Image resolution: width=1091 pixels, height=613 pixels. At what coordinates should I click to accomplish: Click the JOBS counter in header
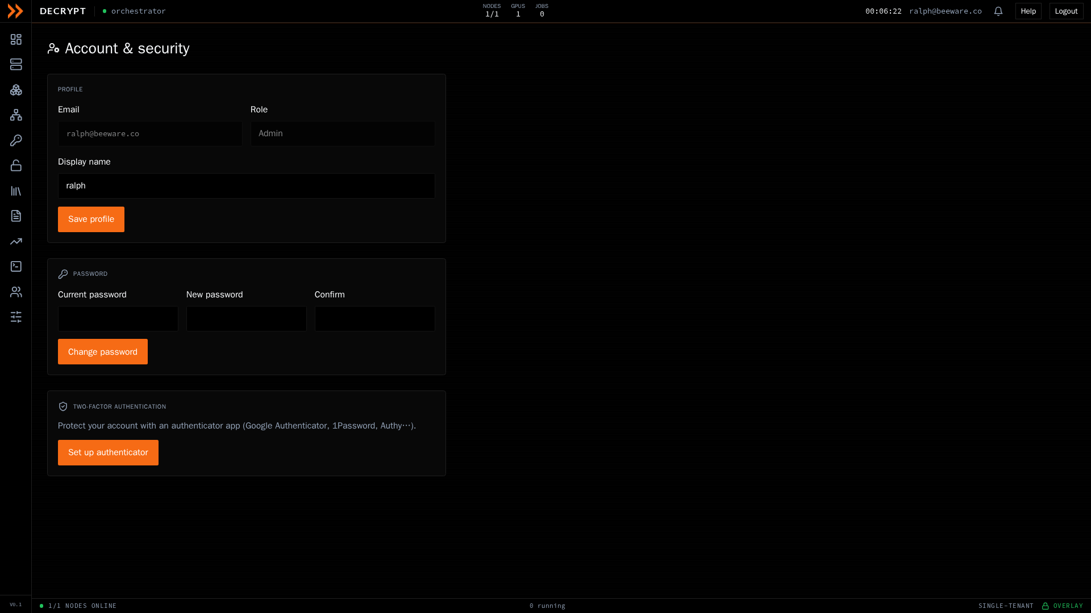[542, 10]
